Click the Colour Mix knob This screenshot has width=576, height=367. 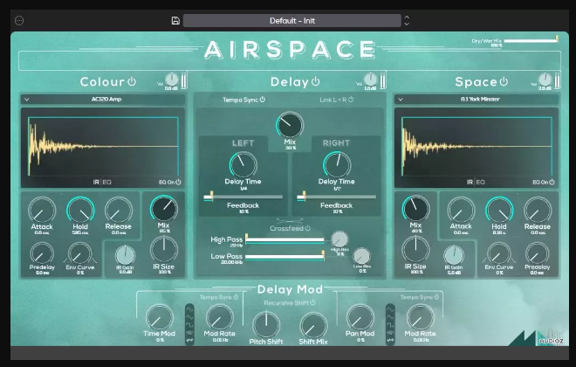[163, 209]
